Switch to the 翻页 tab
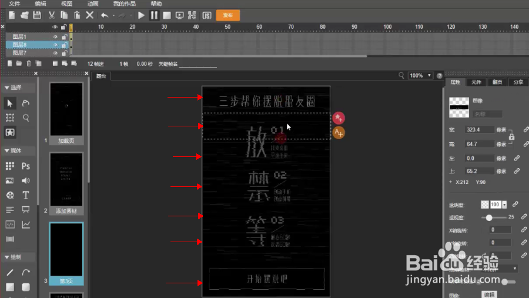The image size is (529, 298). tap(497, 82)
